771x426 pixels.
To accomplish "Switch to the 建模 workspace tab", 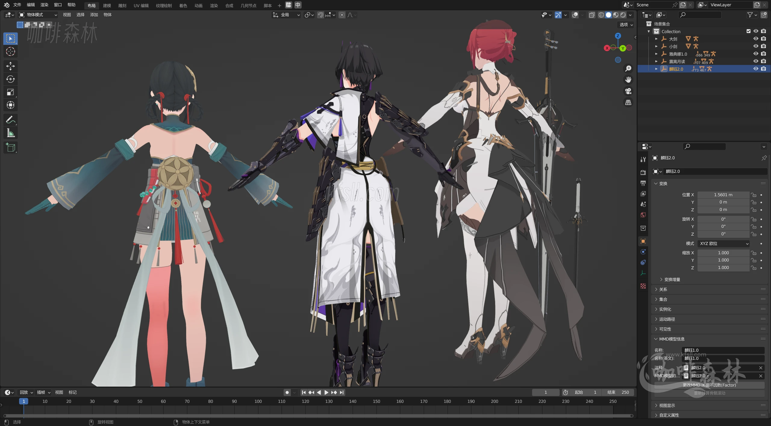I will point(107,5).
